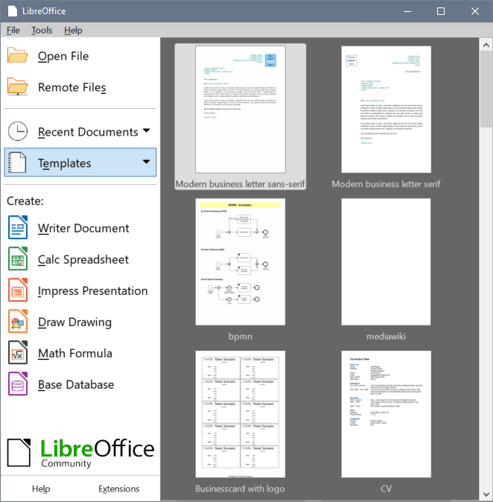The height and width of the screenshot is (502, 493).
Task: Choose the CV template thumbnail
Action: click(x=386, y=414)
